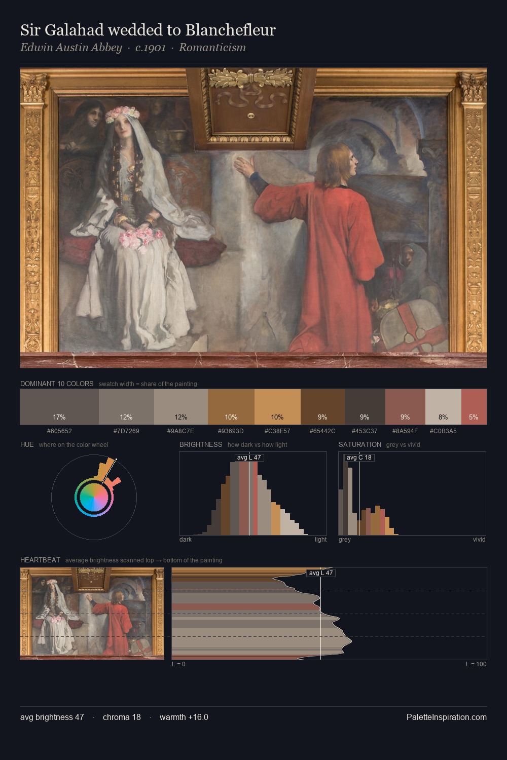Click the Heartbeat brightness profile chart
This screenshot has width=507, height=760.
point(329,614)
